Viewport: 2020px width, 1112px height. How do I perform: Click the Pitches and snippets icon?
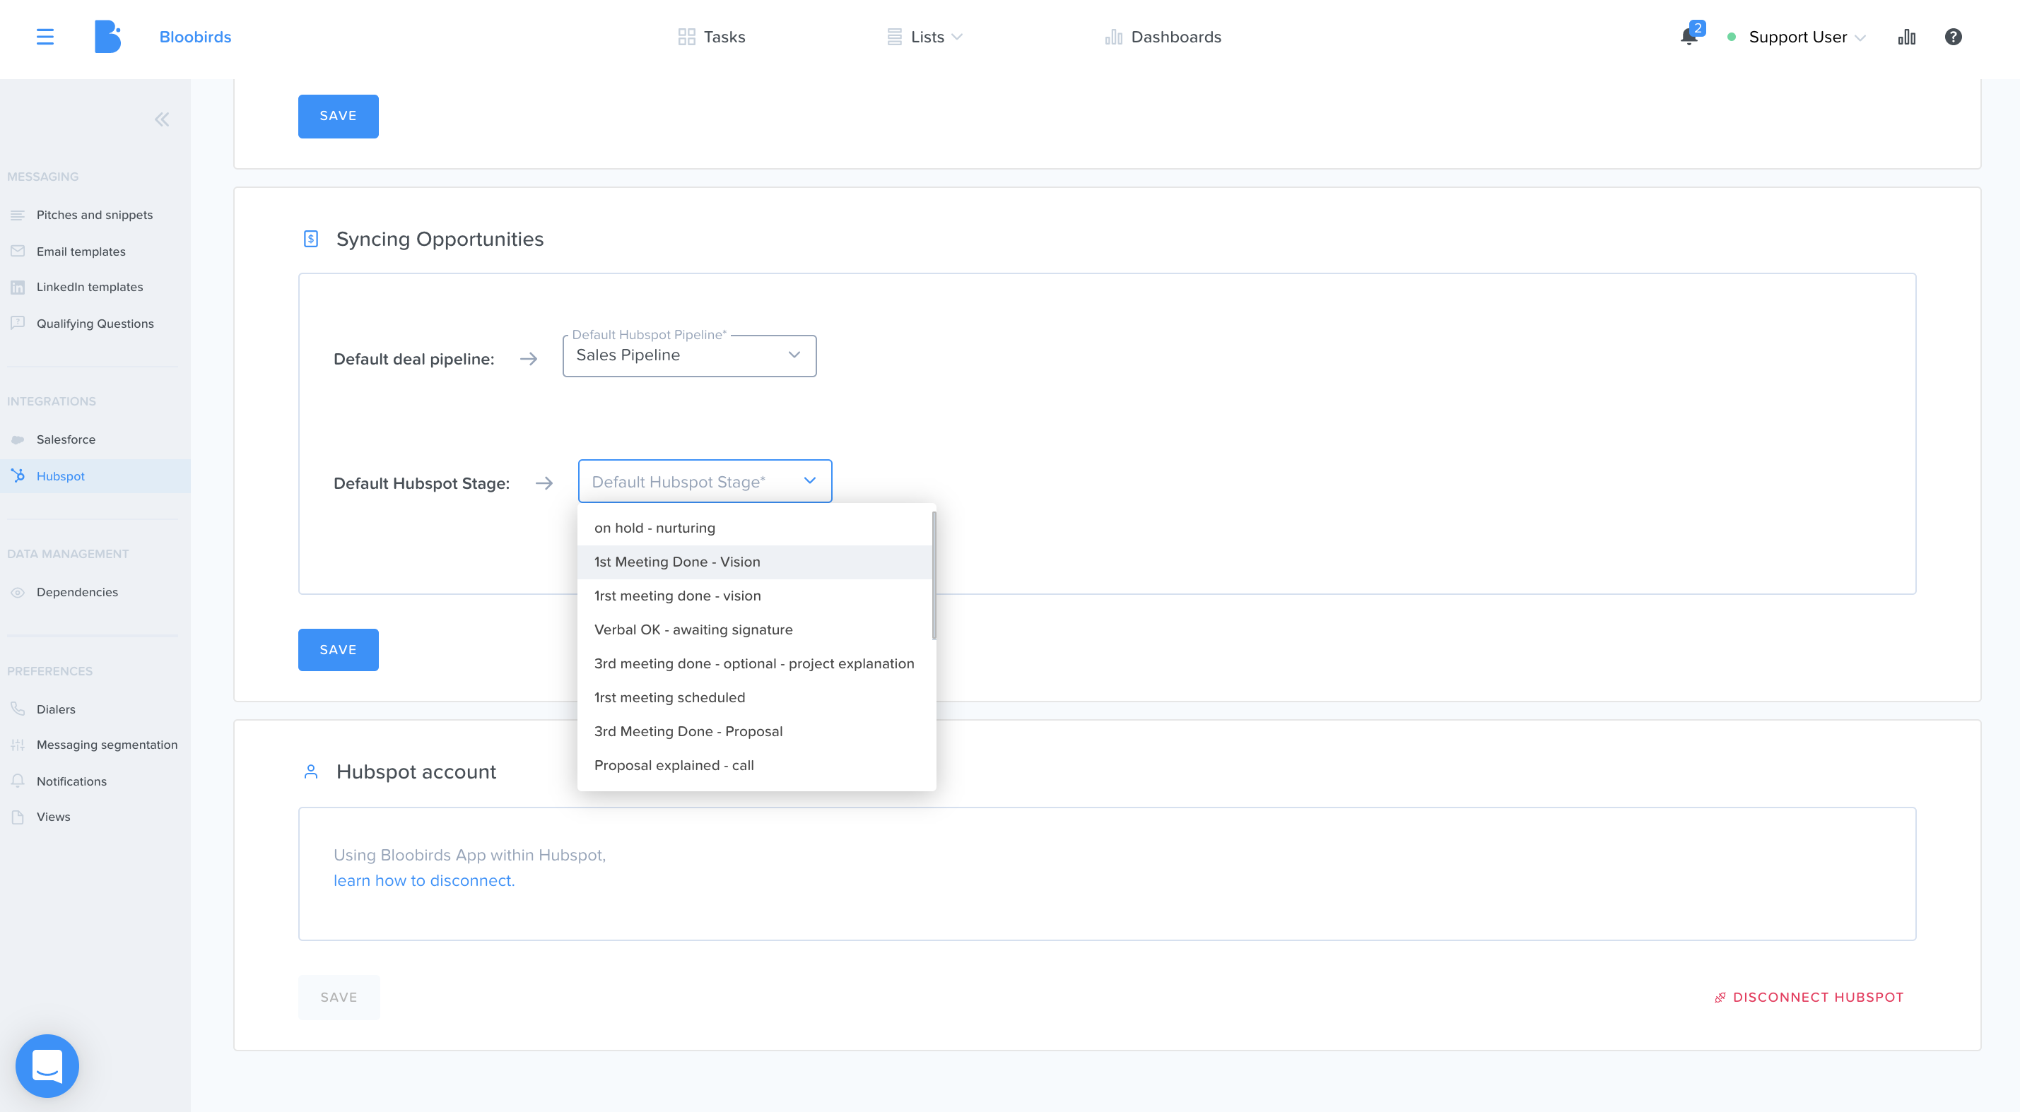coord(17,215)
